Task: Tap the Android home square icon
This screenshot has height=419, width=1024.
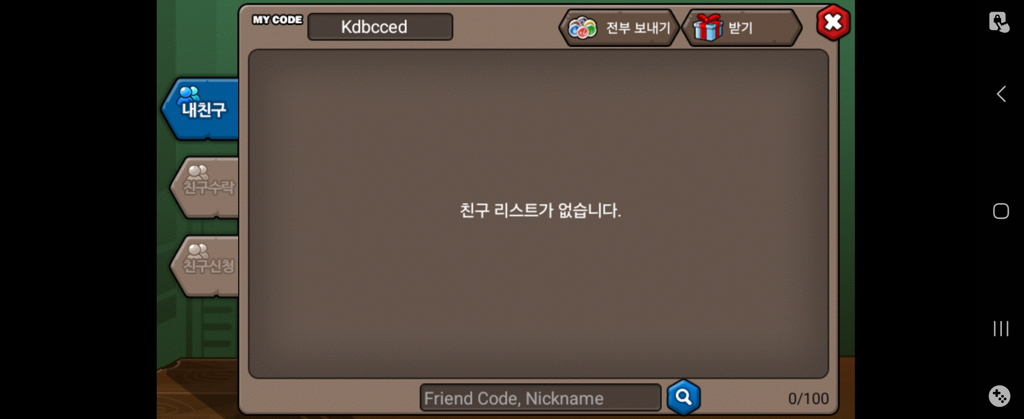Action: pyautogui.click(x=1001, y=211)
